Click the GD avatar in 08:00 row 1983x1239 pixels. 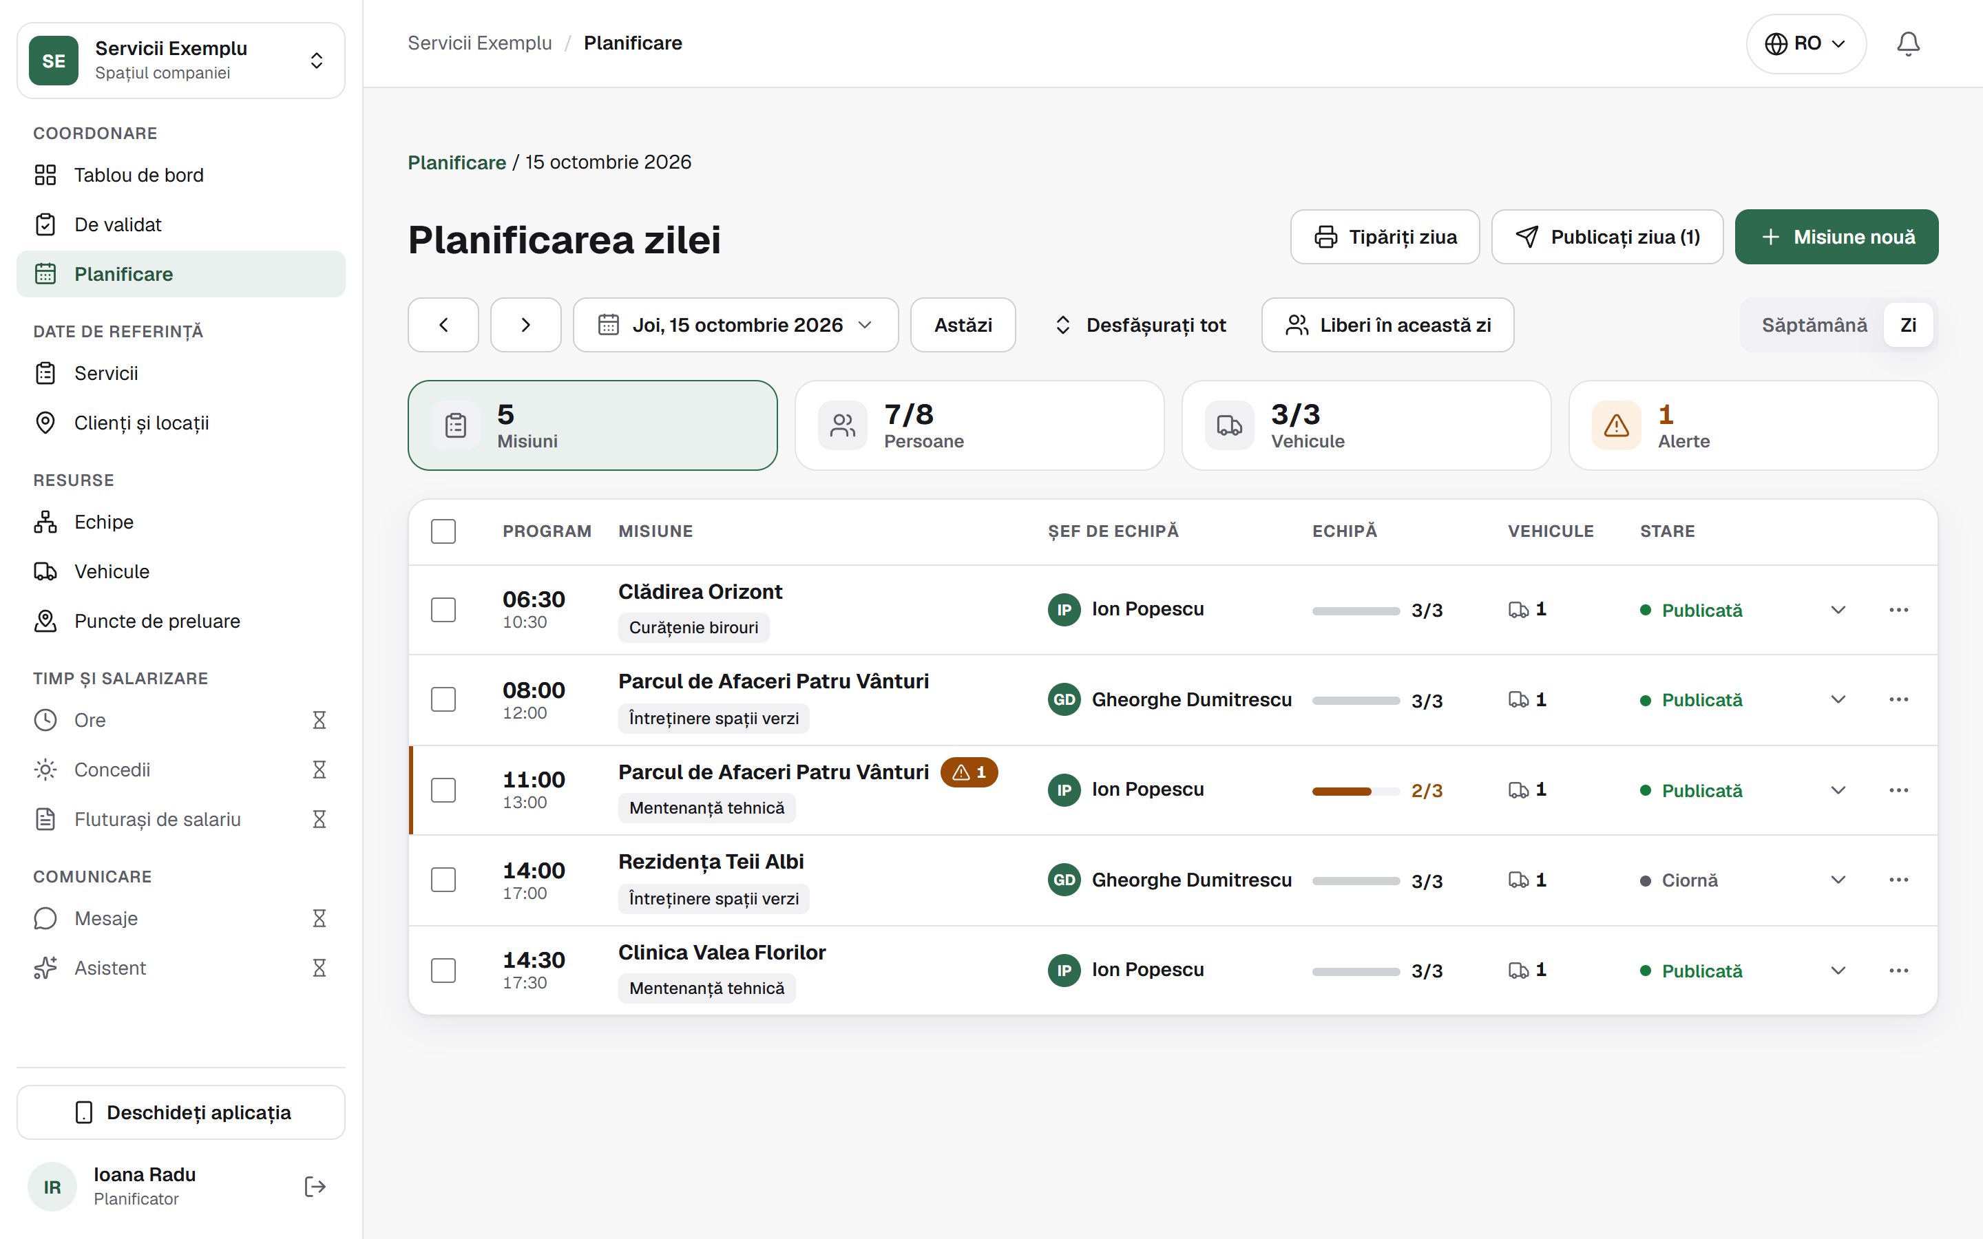1064,700
